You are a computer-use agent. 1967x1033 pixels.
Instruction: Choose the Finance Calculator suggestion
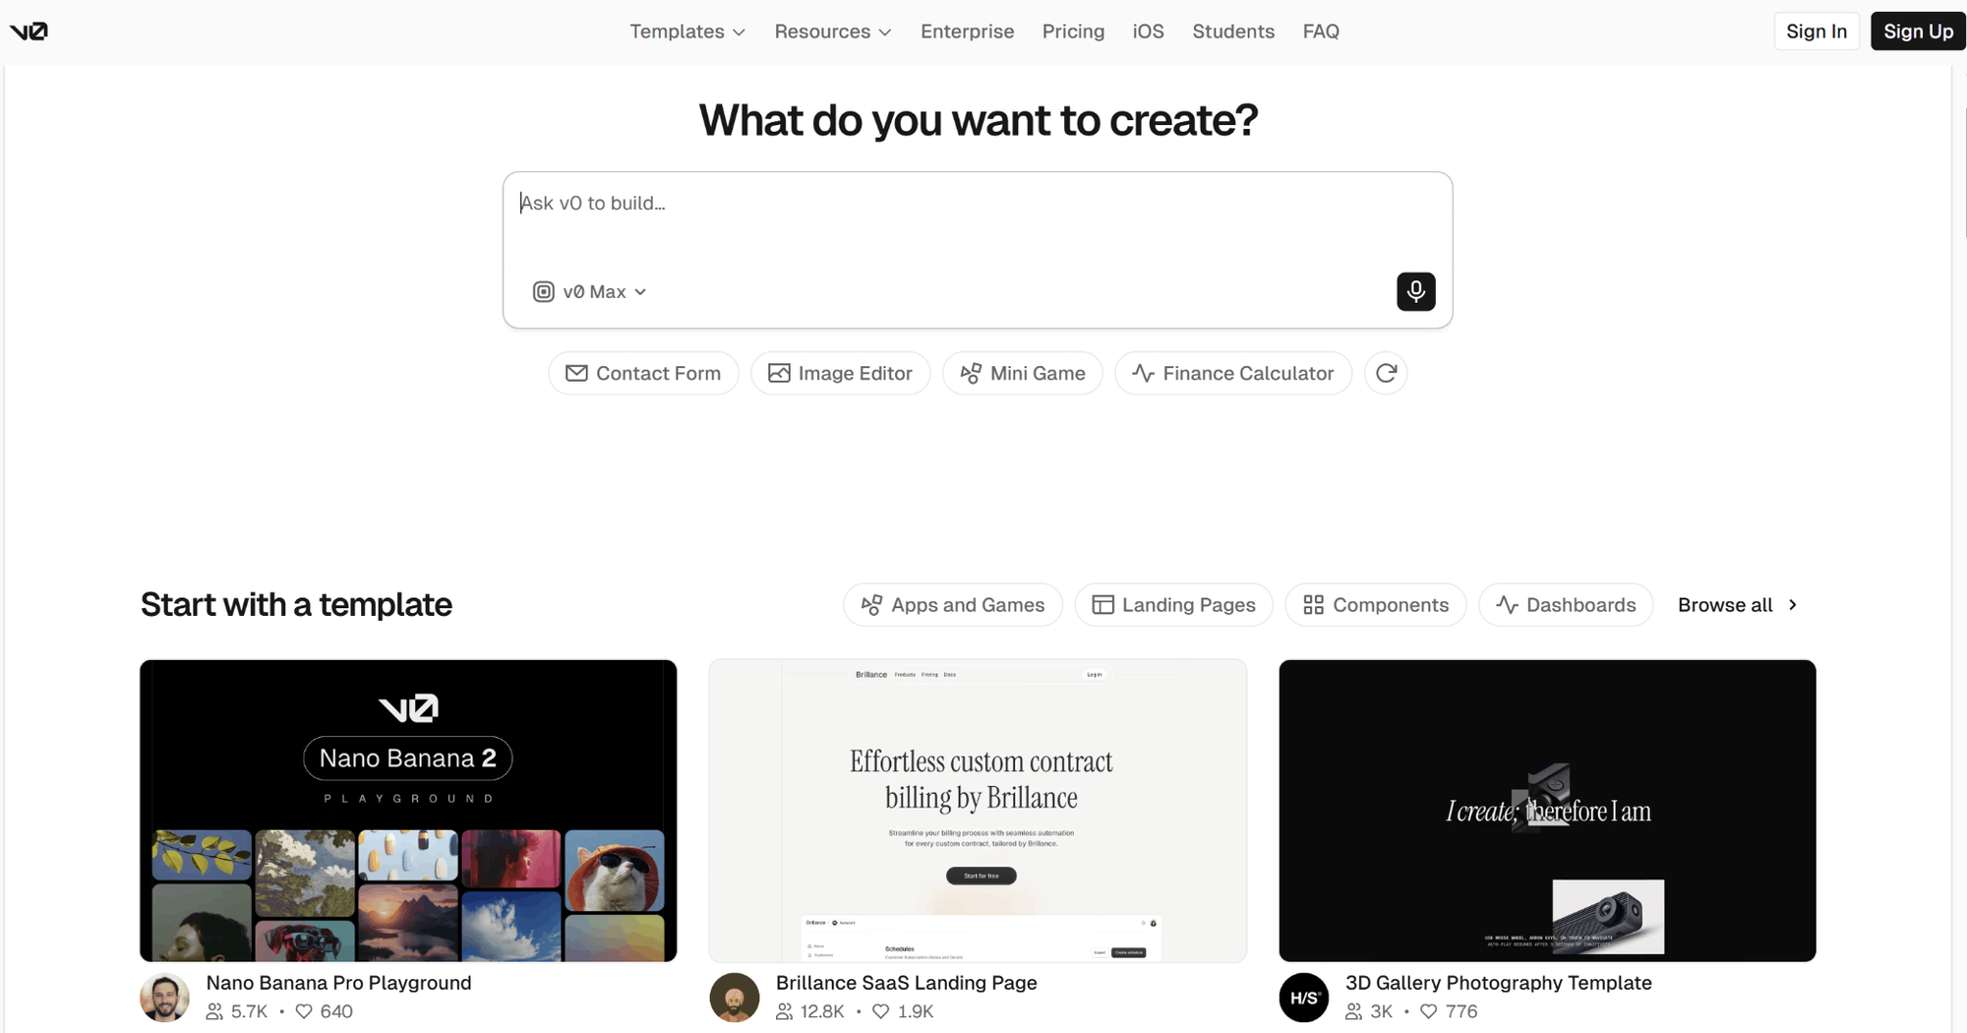pos(1233,373)
